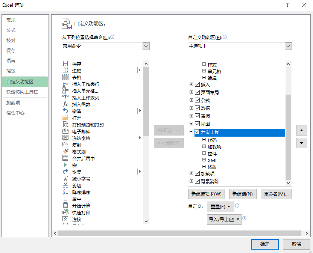Viewport: 313px width, 253px height.
Task: Click info icon beside 从下列位置选择命令
Action: [112, 37]
